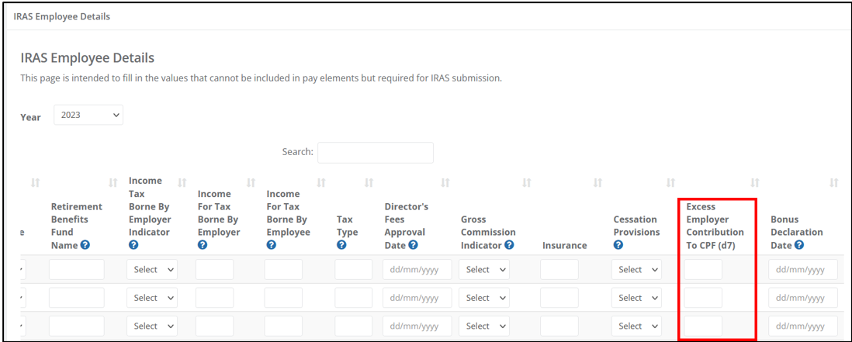This screenshot has width=852, height=342.
Task: Click help icon under Income Tax Borne By Employer Indicator
Action: 133,245
